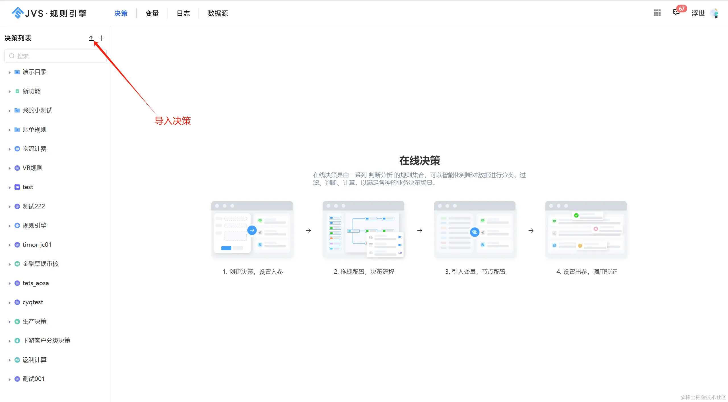Expand the 金融票据审核 tree node
Screen dimensions: 728x402
tap(9, 264)
